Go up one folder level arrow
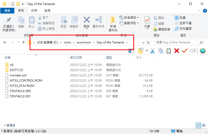 24,42
